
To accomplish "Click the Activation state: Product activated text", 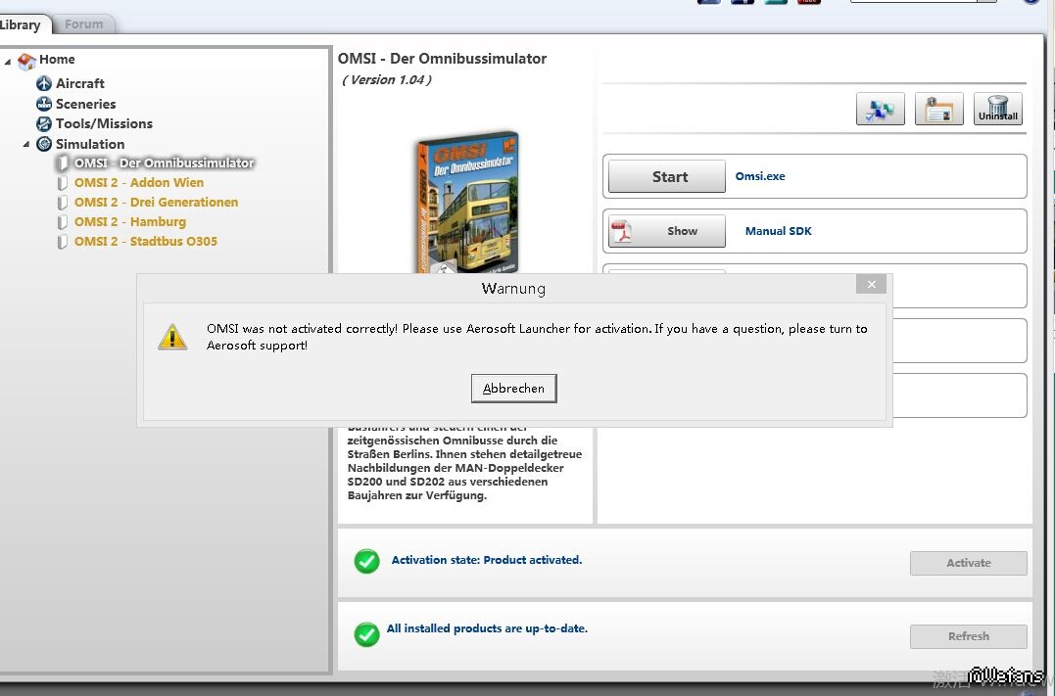I will 487,560.
